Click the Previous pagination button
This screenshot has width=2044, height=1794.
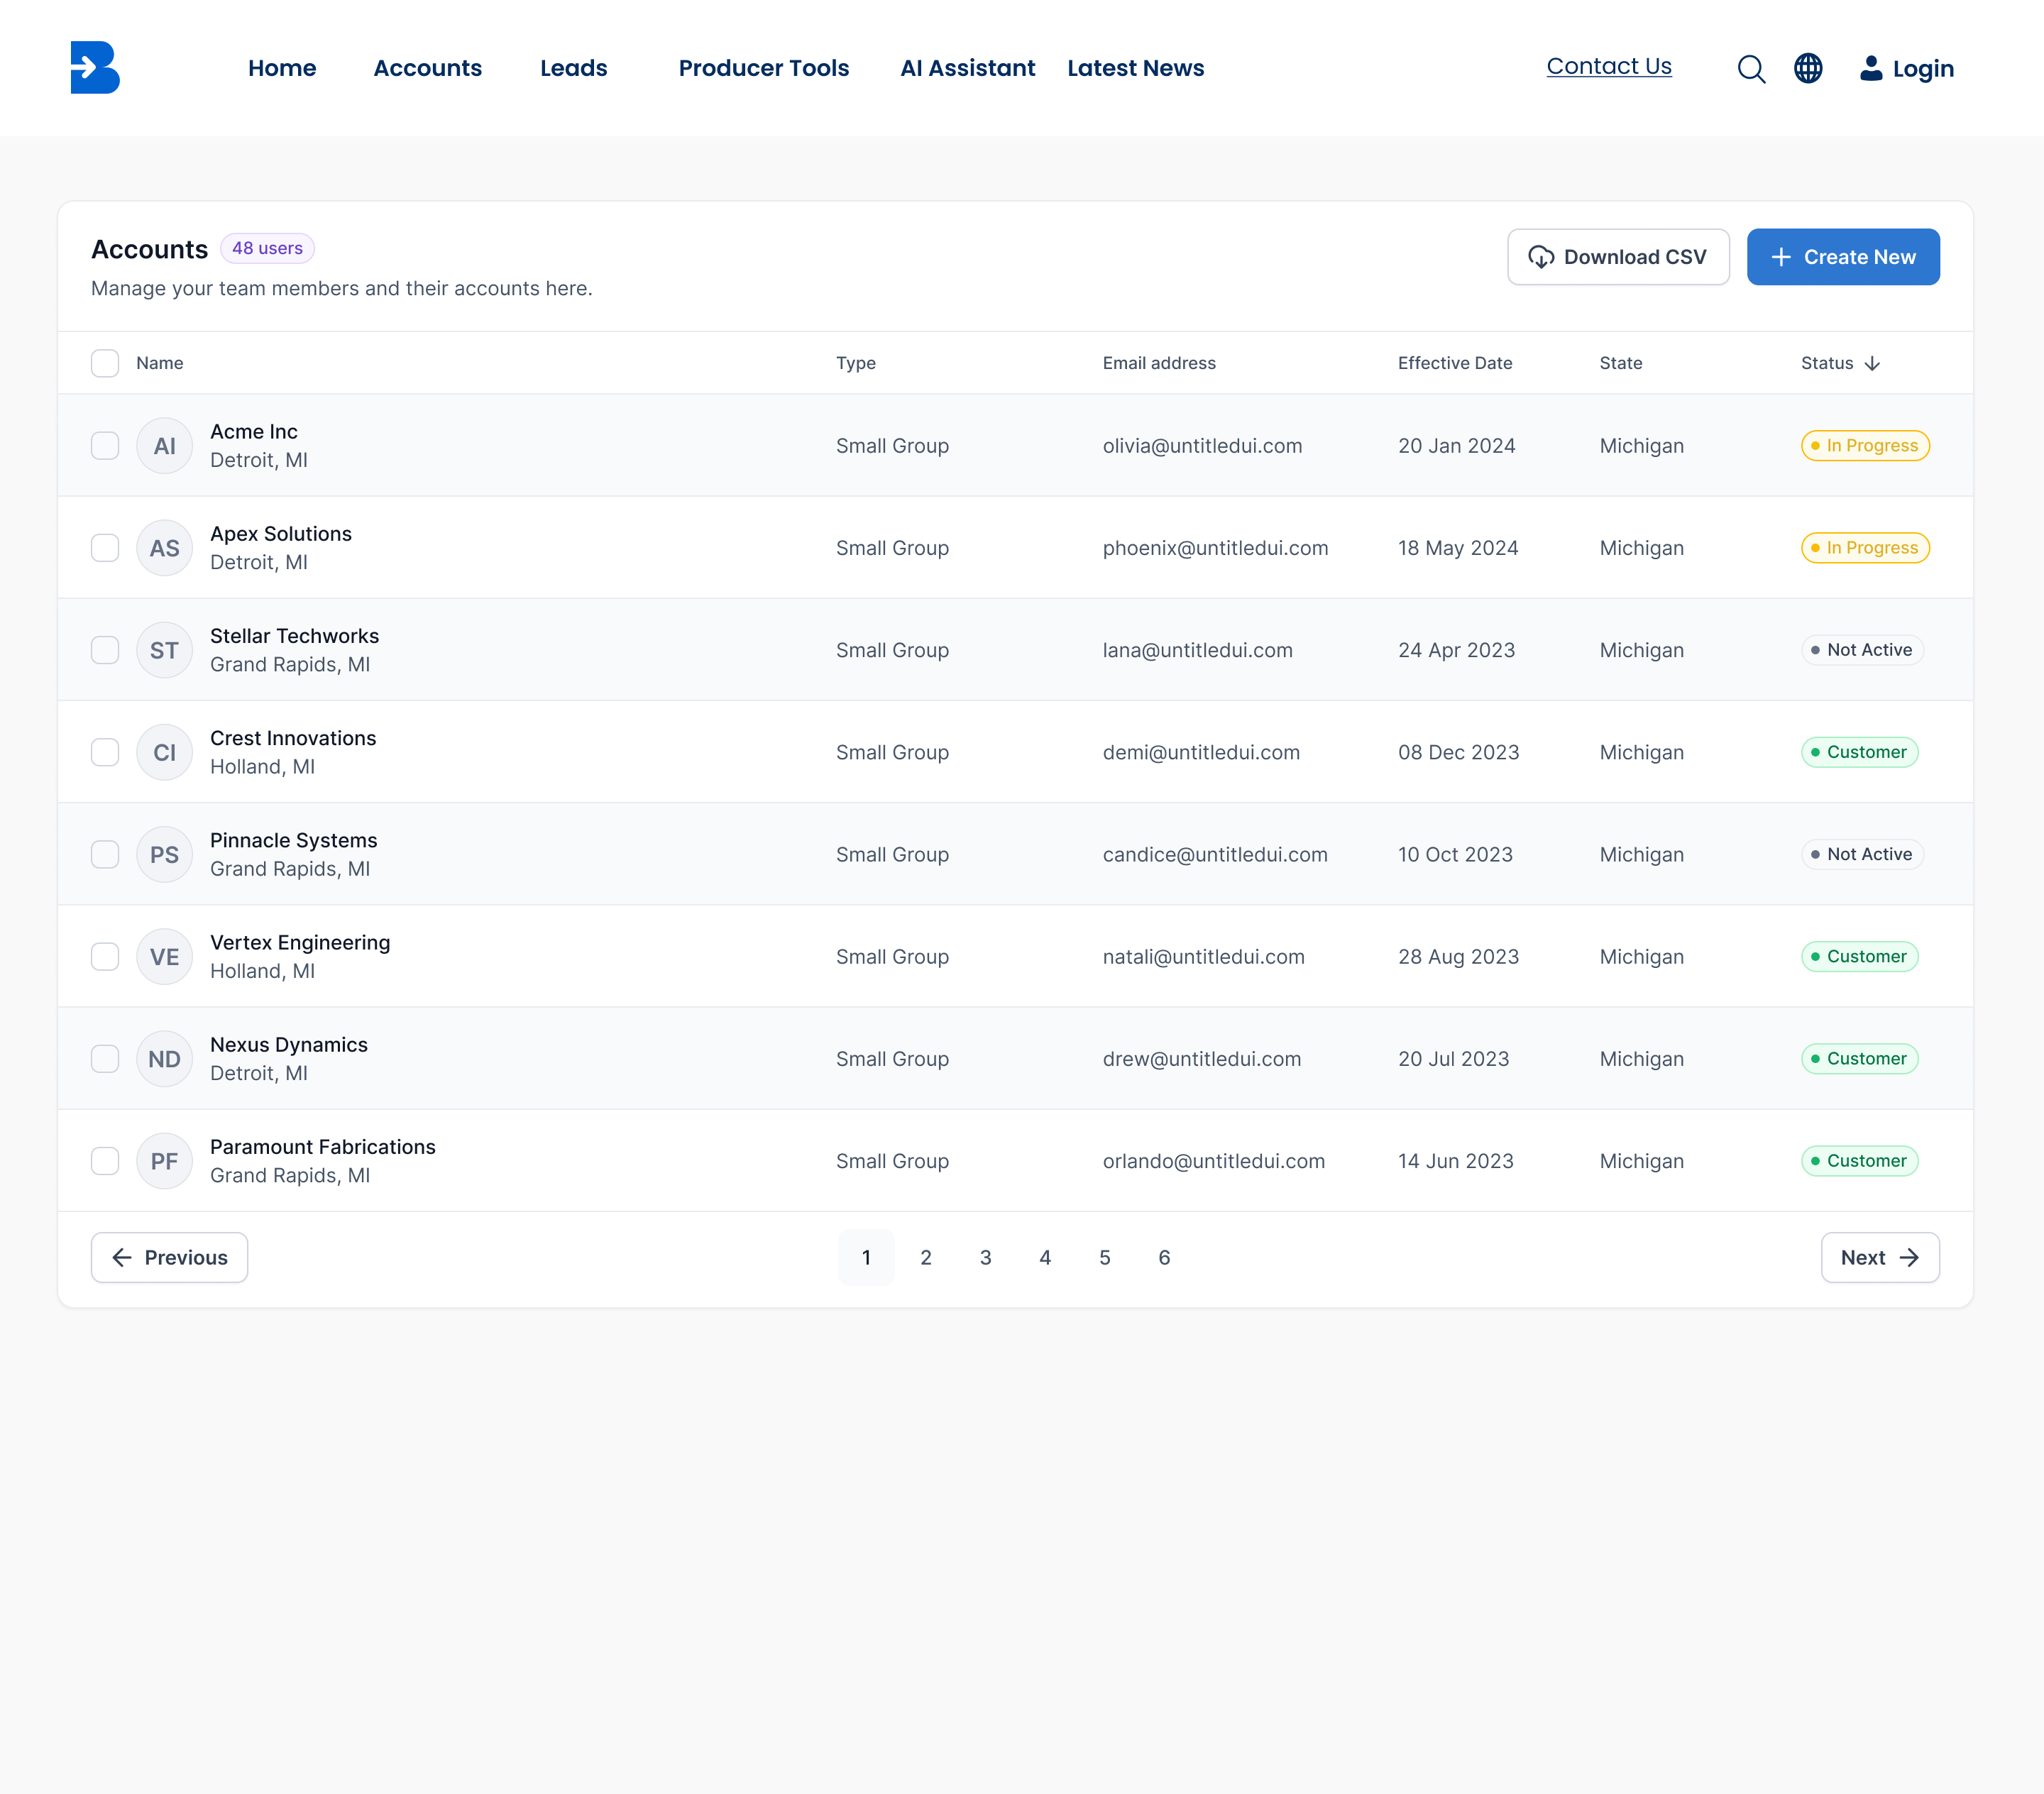pos(169,1257)
